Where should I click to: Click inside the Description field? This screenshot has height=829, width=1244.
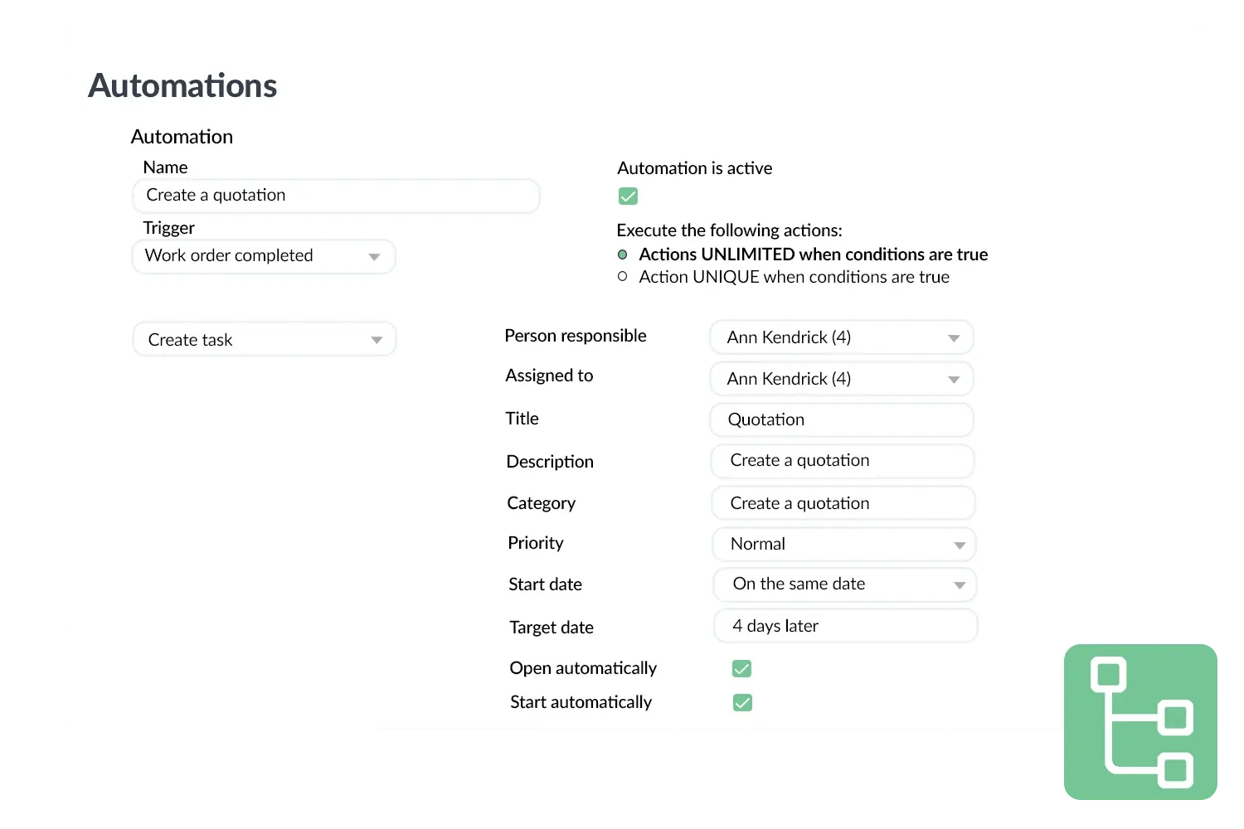pyautogui.click(x=842, y=461)
